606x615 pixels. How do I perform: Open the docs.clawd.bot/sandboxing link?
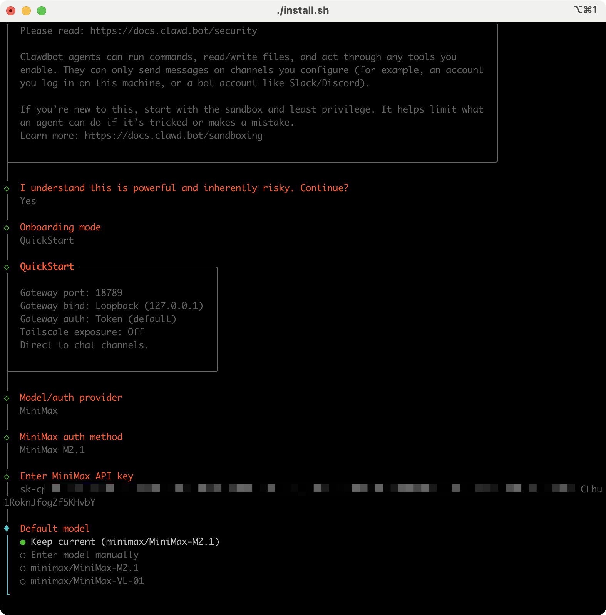coord(173,136)
